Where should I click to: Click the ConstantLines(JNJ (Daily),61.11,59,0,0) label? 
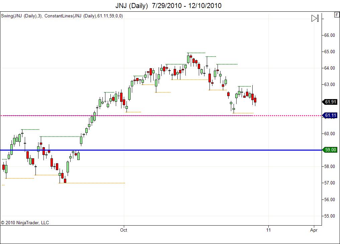84,16
